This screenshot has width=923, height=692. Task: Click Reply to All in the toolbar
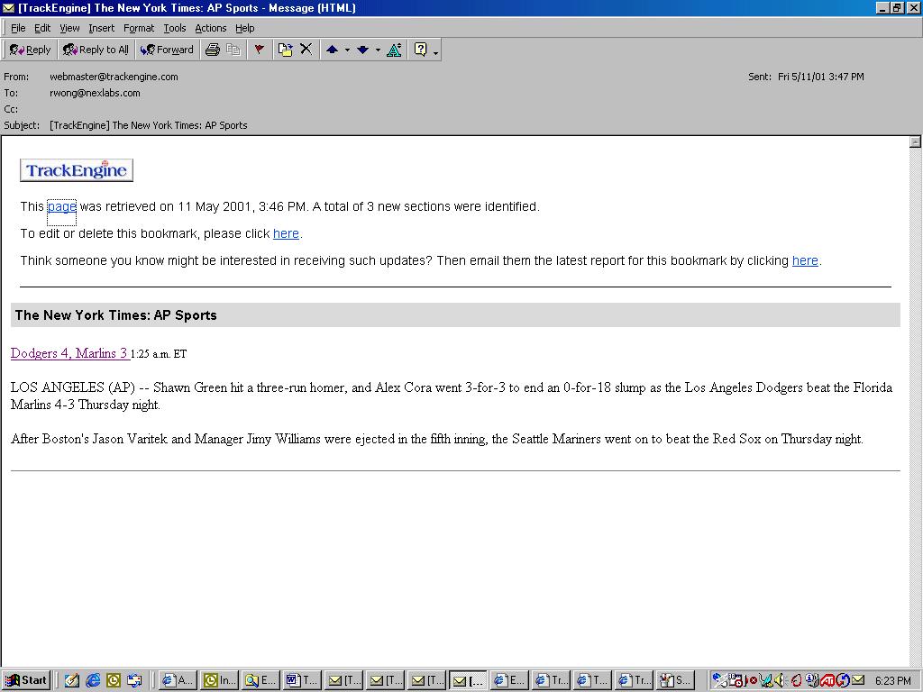point(96,50)
